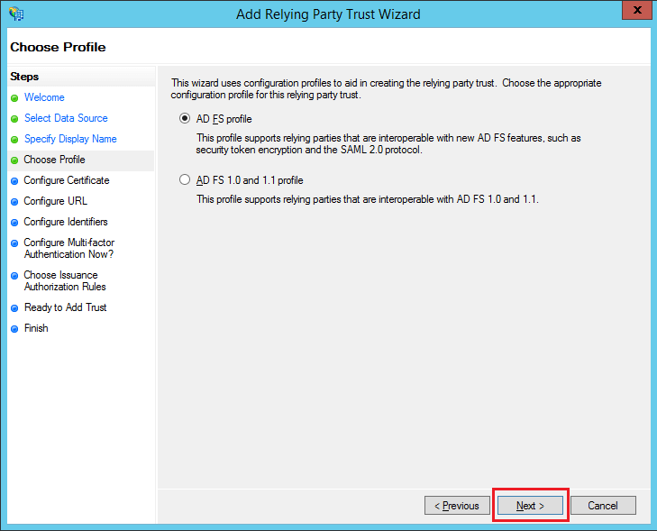Close the Add Relying Party Trust Wizard window

(x=637, y=10)
